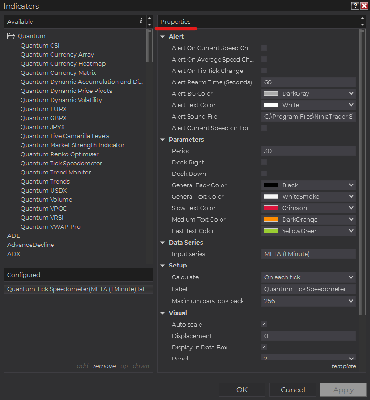Viewport: 370px width, 400px height.
Task: Select Quantum VWAP Pro indicator
Action: pyautogui.click(x=51, y=227)
